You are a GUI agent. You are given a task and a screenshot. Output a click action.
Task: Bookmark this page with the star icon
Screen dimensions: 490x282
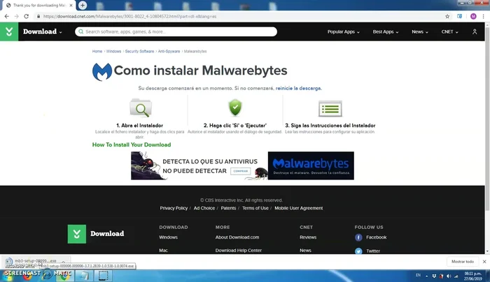point(447,16)
